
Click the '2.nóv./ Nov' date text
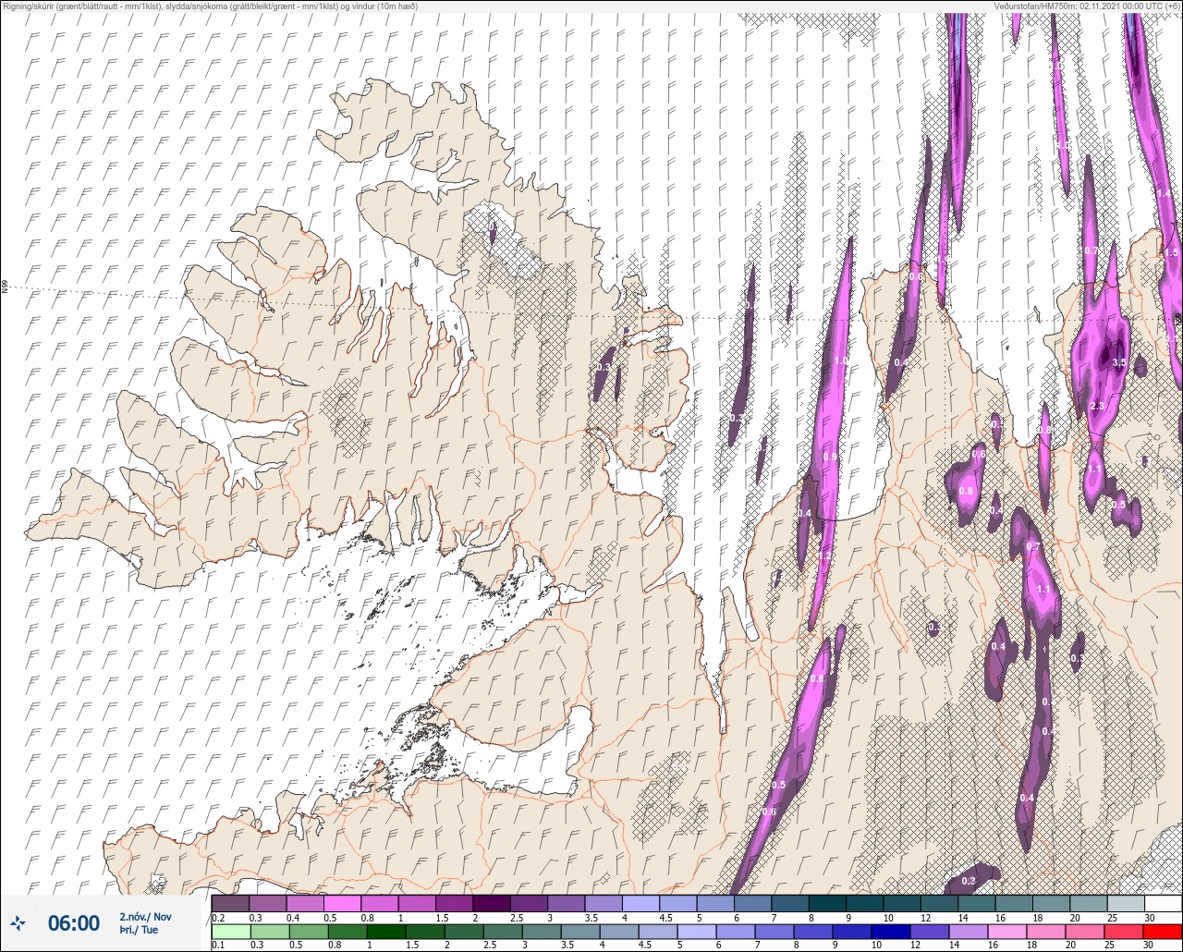(x=145, y=916)
